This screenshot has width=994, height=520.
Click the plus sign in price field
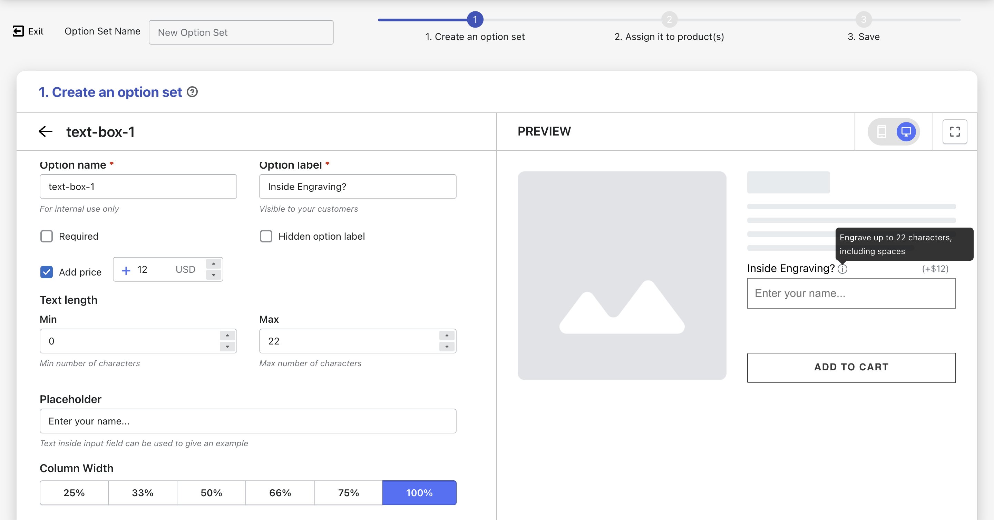pyautogui.click(x=126, y=270)
